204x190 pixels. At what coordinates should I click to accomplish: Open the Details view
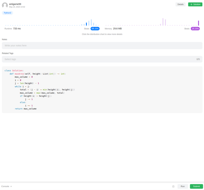pyautogui.click(x=180, y=4)
